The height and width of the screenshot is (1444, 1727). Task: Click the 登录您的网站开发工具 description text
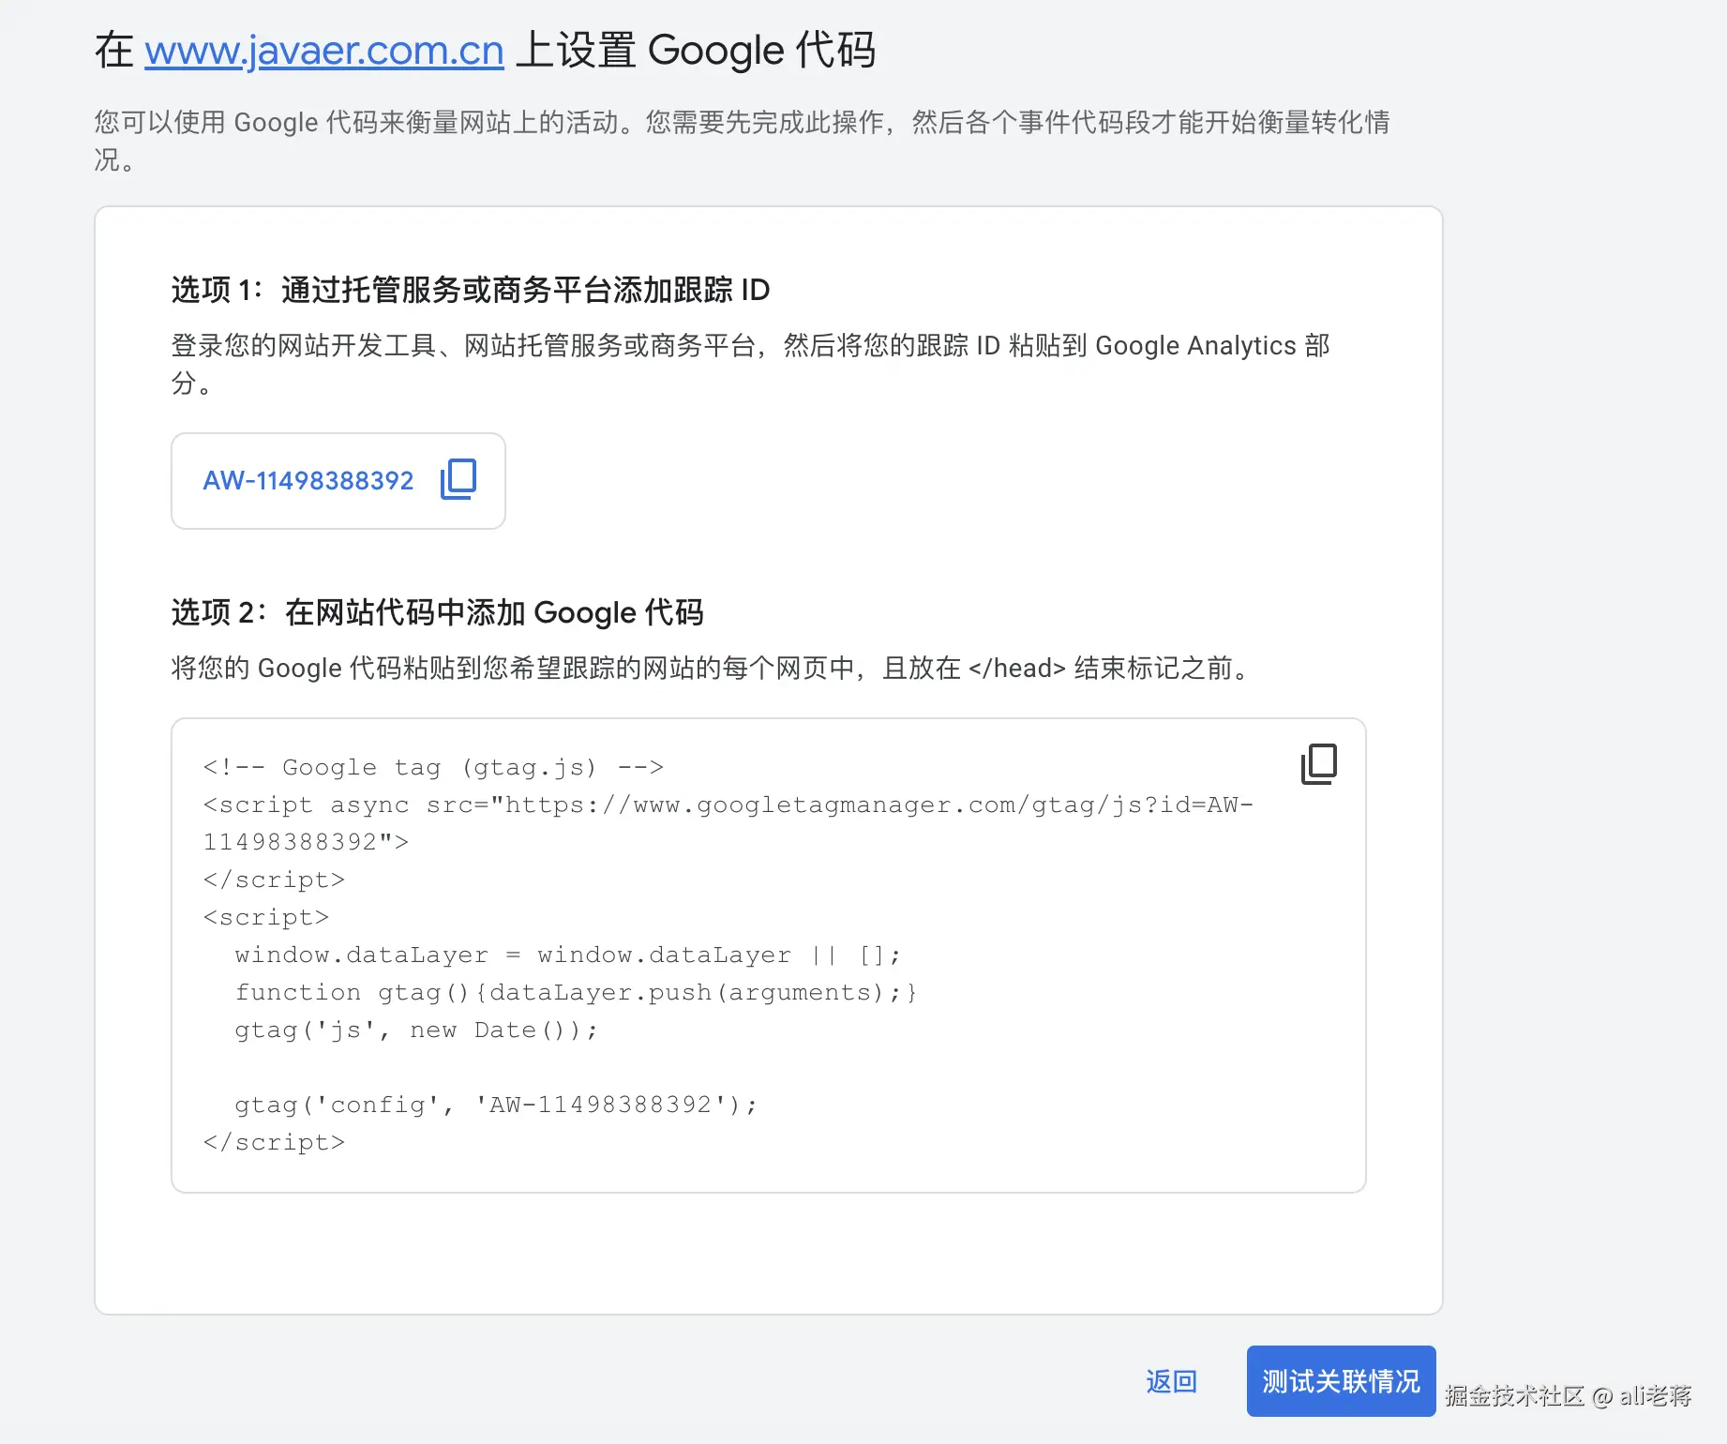(750, 364)
